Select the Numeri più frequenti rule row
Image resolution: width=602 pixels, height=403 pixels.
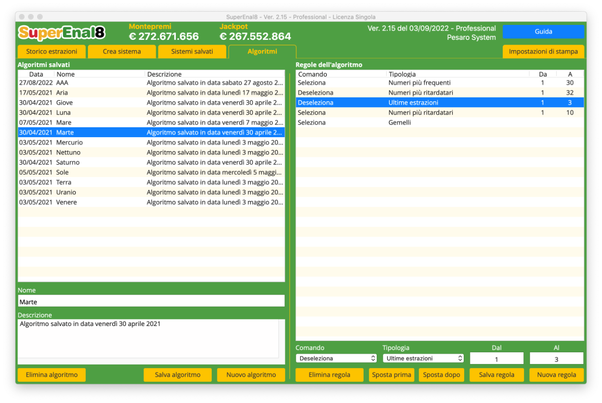click(x=440, y=83)
